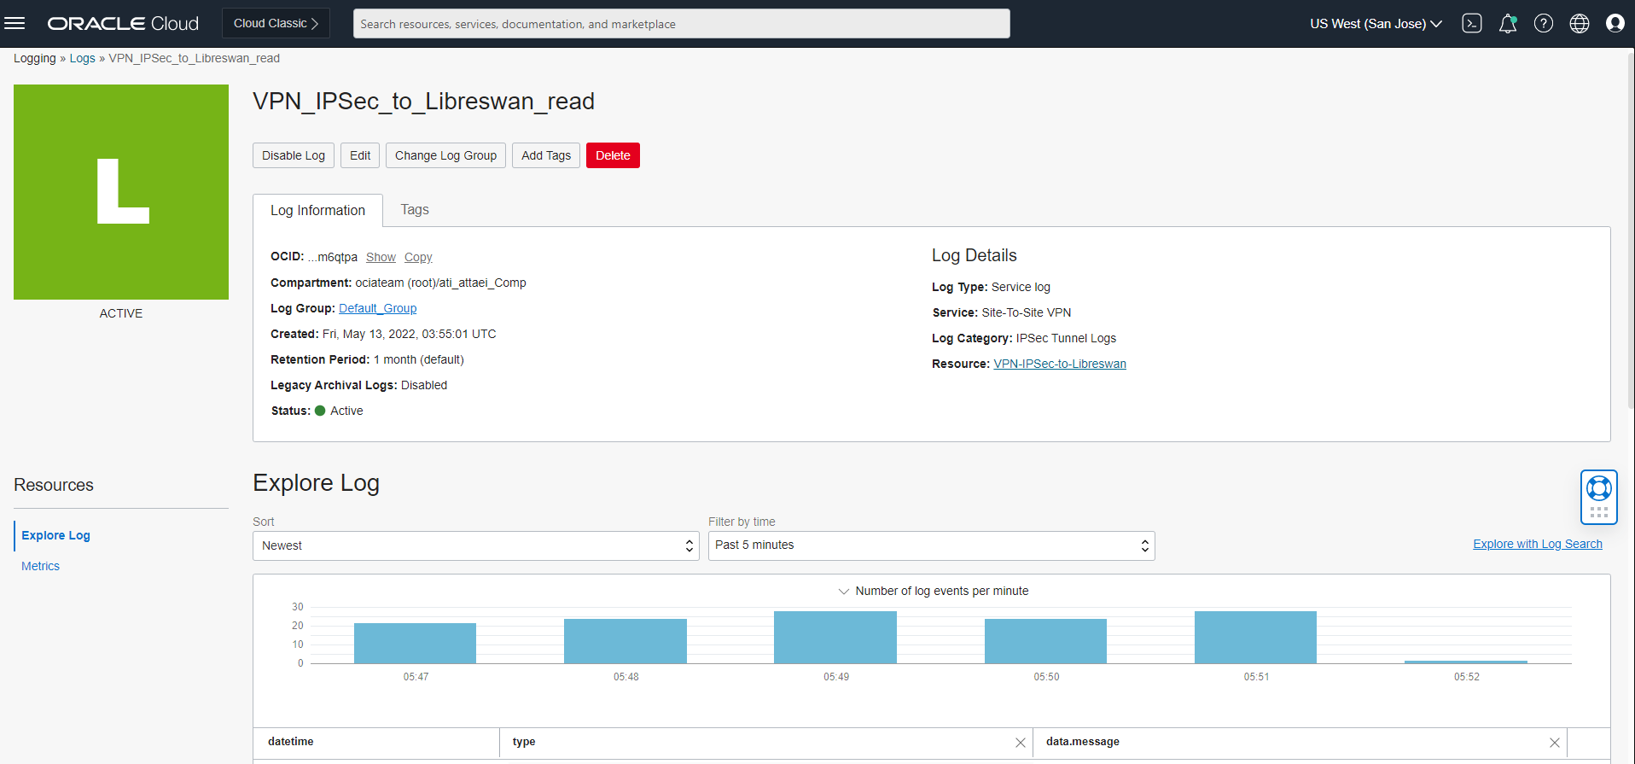Open the announcements bell icon
Viewport: 1635px width, 764px height.
(1507, 23)
